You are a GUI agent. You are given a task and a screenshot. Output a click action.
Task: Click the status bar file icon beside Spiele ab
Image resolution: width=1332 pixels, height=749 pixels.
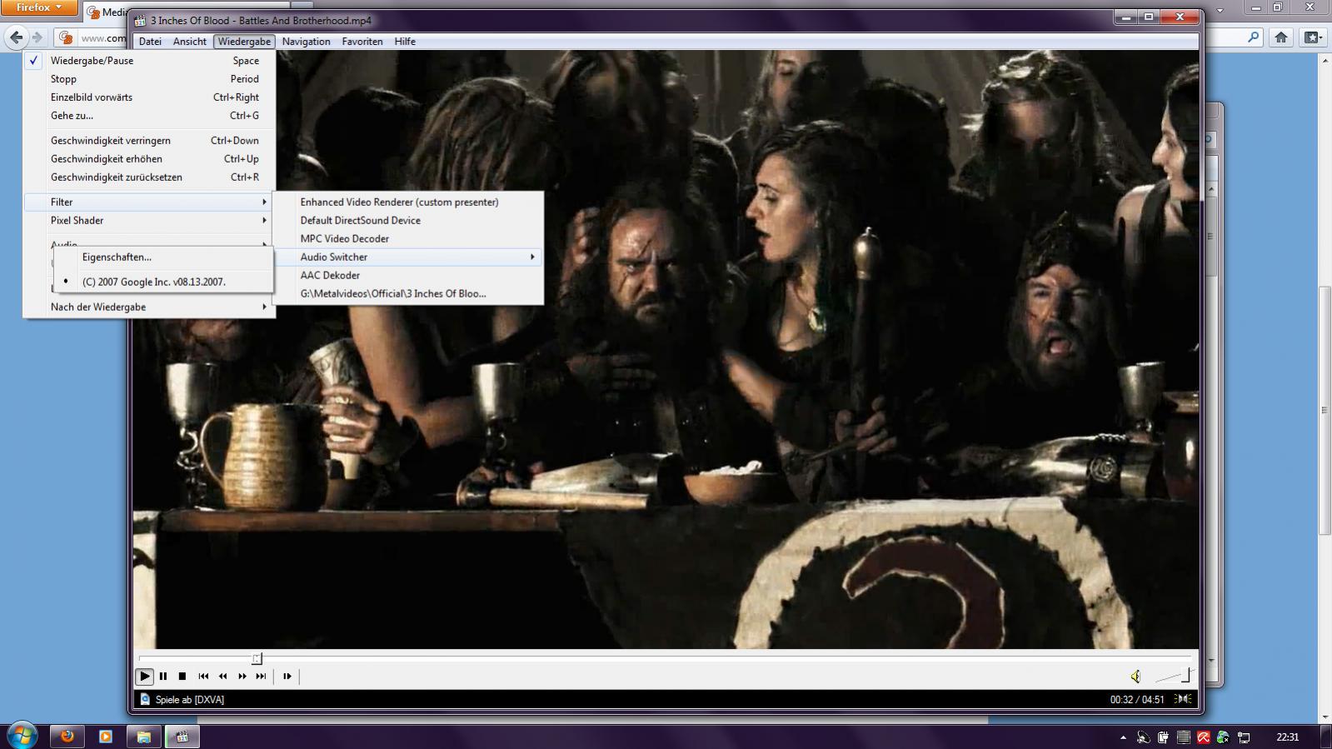[x=145, y=700]
